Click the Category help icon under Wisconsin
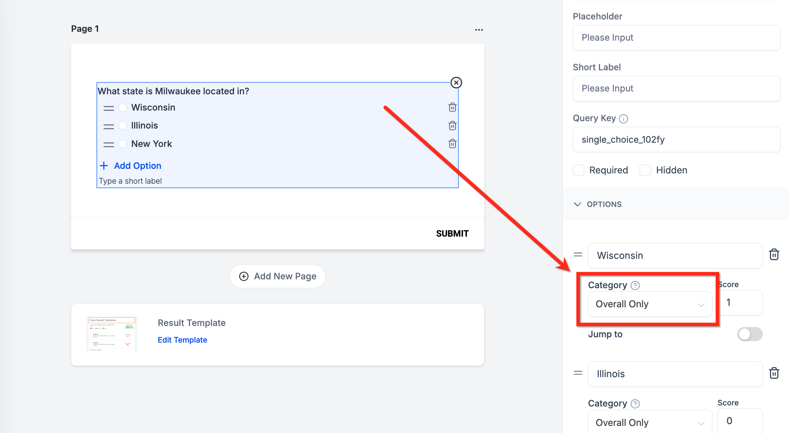 (635, 285)
